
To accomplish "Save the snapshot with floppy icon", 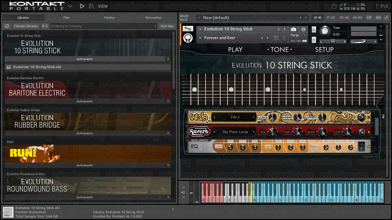I will pos(276,38).
